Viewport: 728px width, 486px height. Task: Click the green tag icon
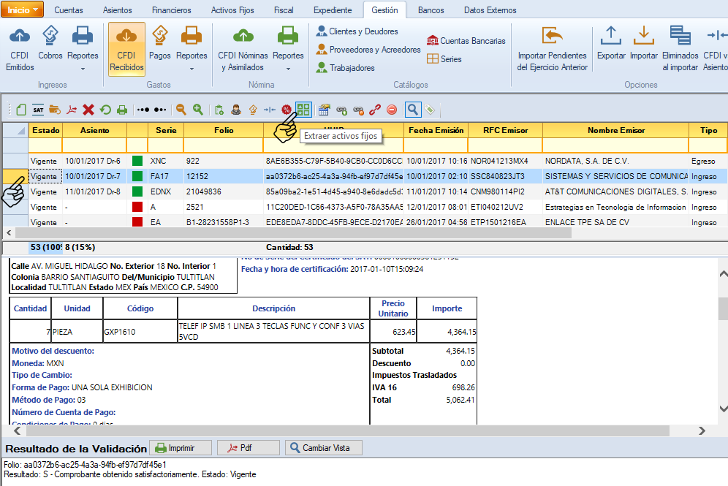click(430, 110)
